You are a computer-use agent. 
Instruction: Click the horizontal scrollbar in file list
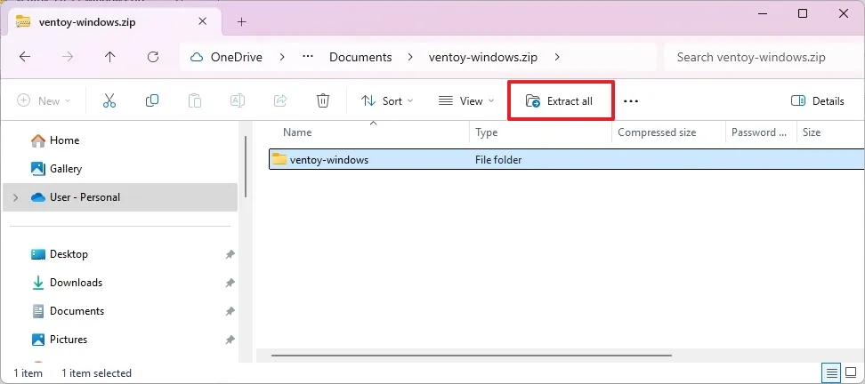473,356
